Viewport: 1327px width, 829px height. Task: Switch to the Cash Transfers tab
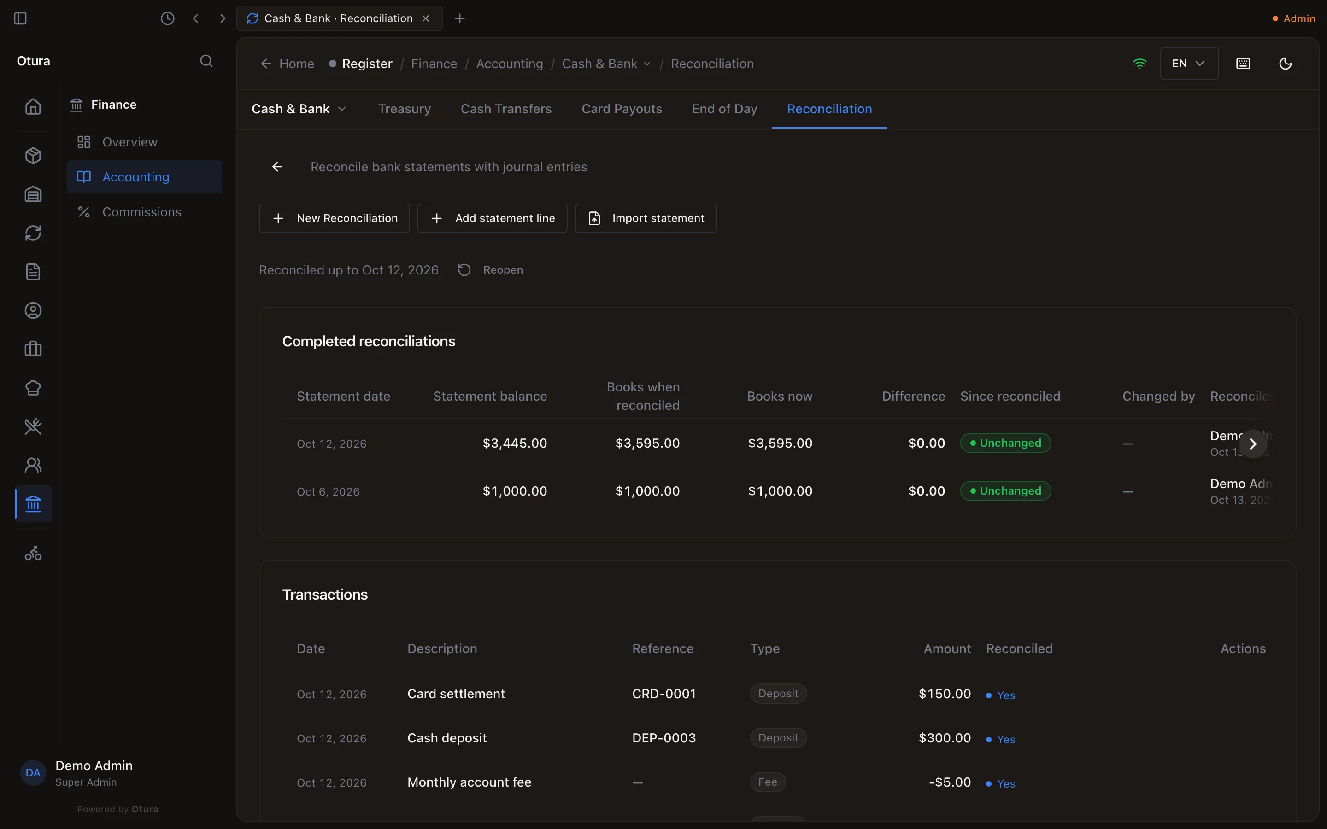[506, 109]
